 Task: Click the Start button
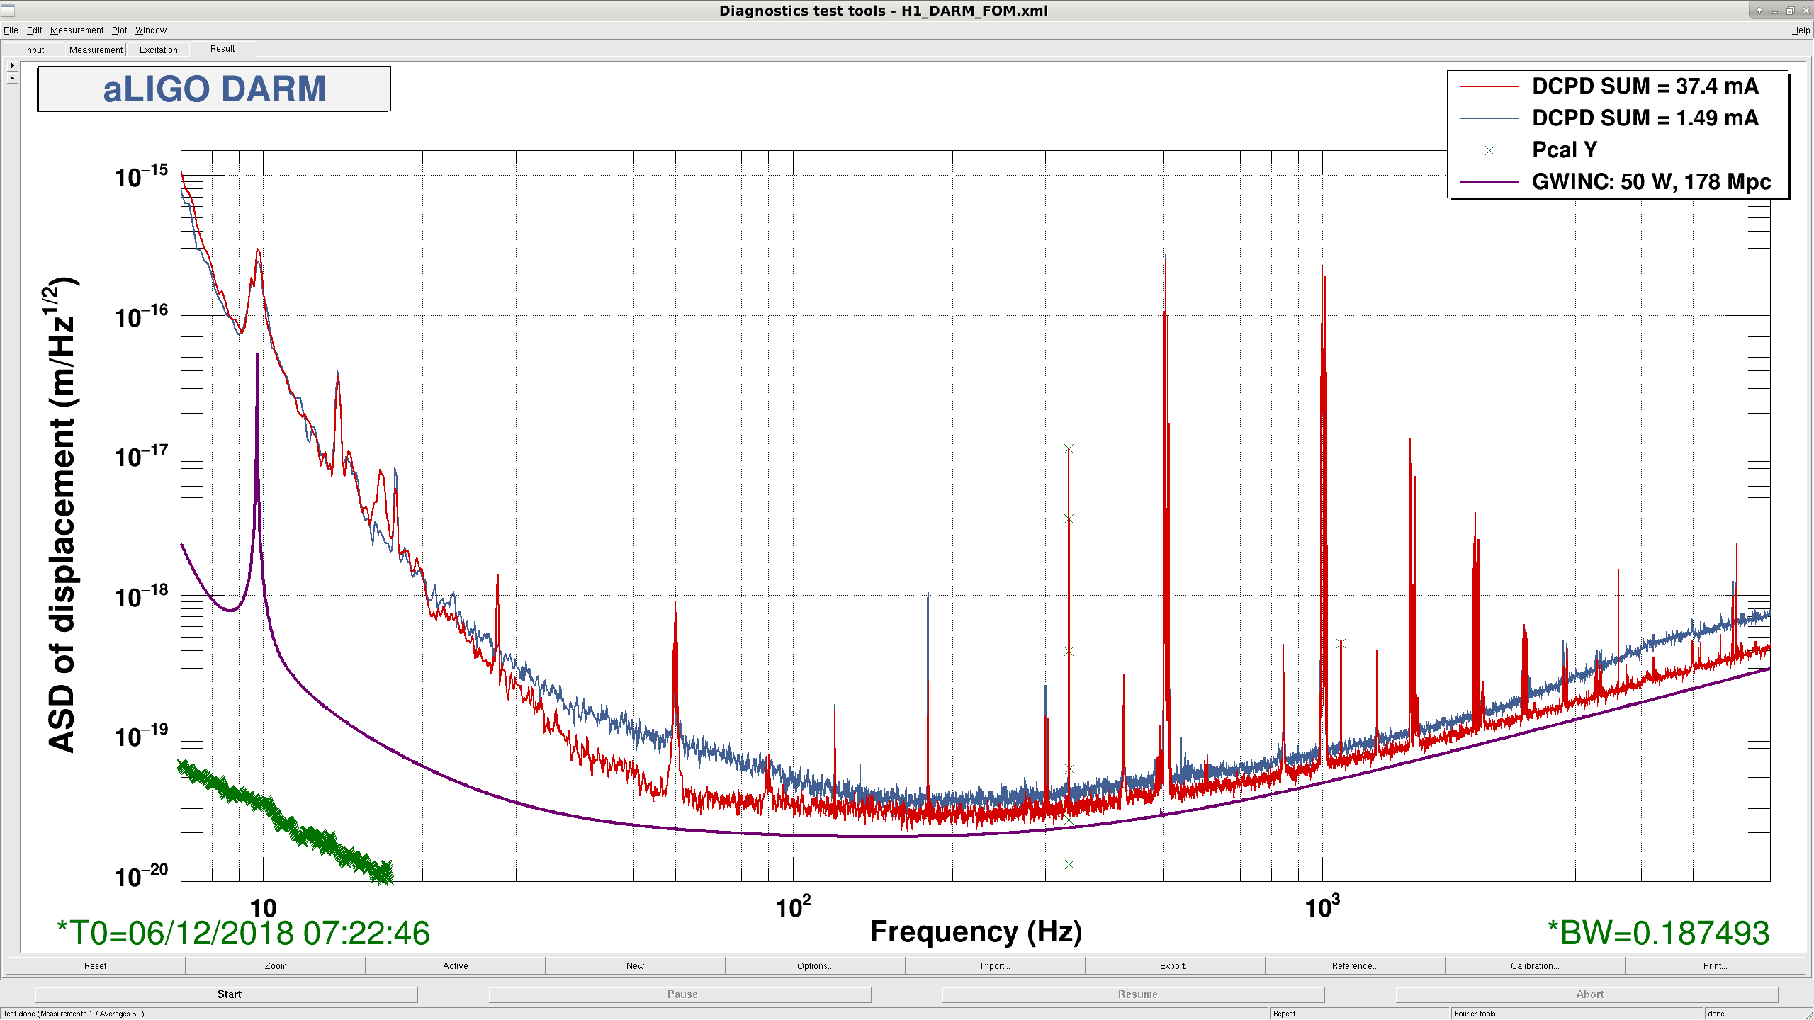pyautogui.click(x=229, y=994)
